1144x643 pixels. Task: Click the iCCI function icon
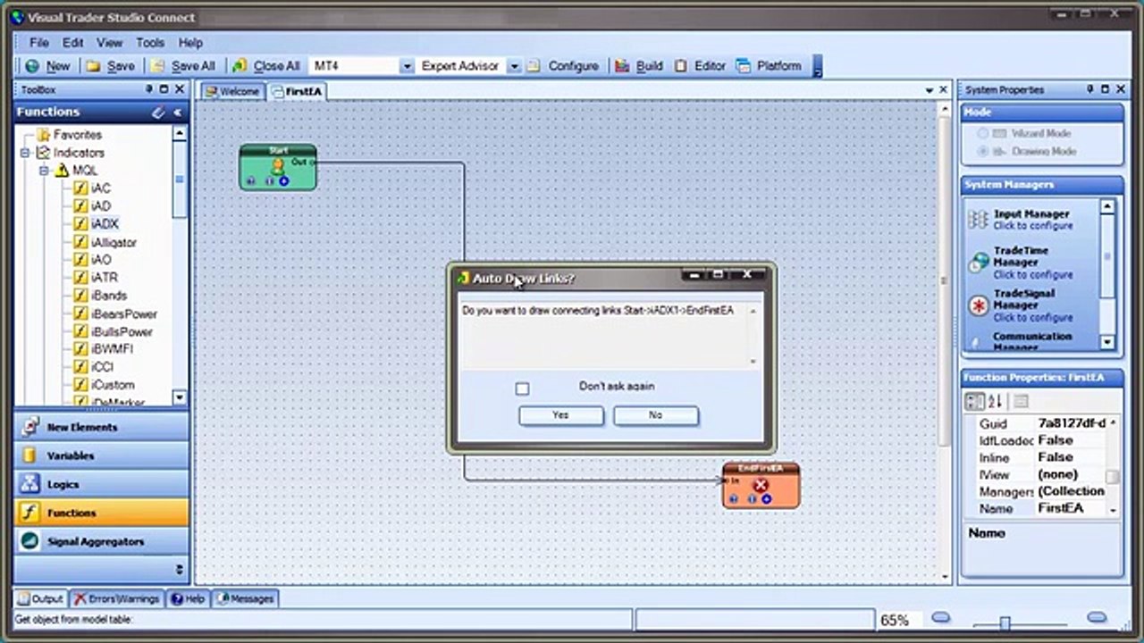(80, 367)
